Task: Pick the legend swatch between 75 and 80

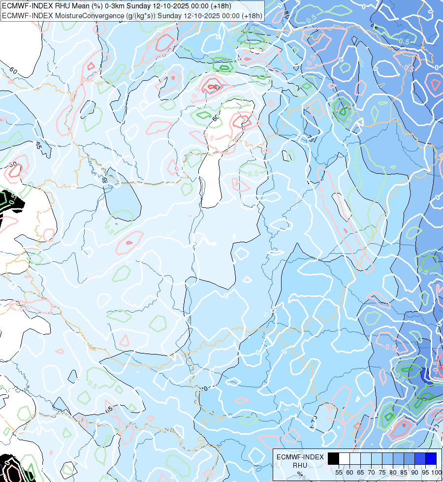Action: pyautogui.click(x=387, y=458)
